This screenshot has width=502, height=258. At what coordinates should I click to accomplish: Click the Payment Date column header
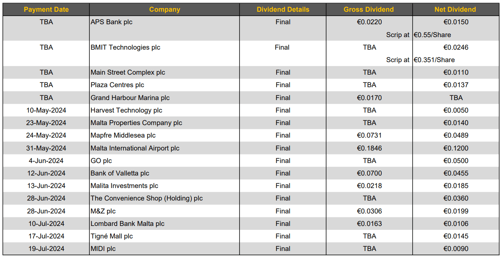pos(46,9)
